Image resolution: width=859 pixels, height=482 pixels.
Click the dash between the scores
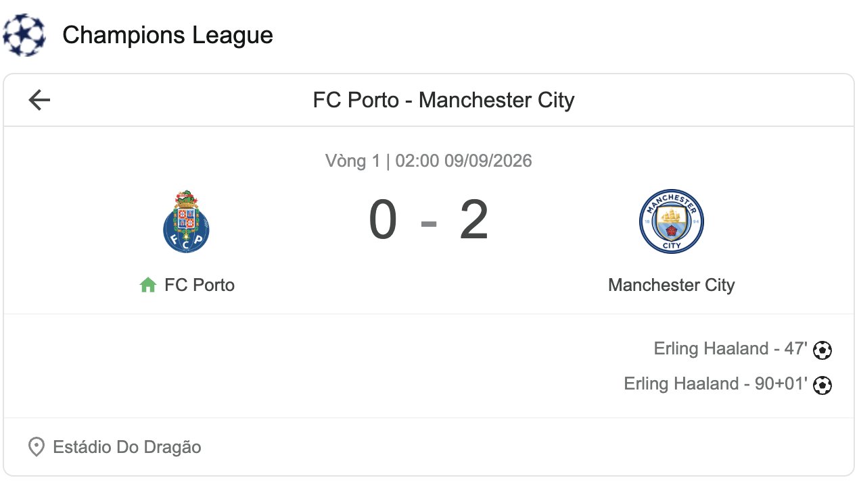[x=429, y=223]
